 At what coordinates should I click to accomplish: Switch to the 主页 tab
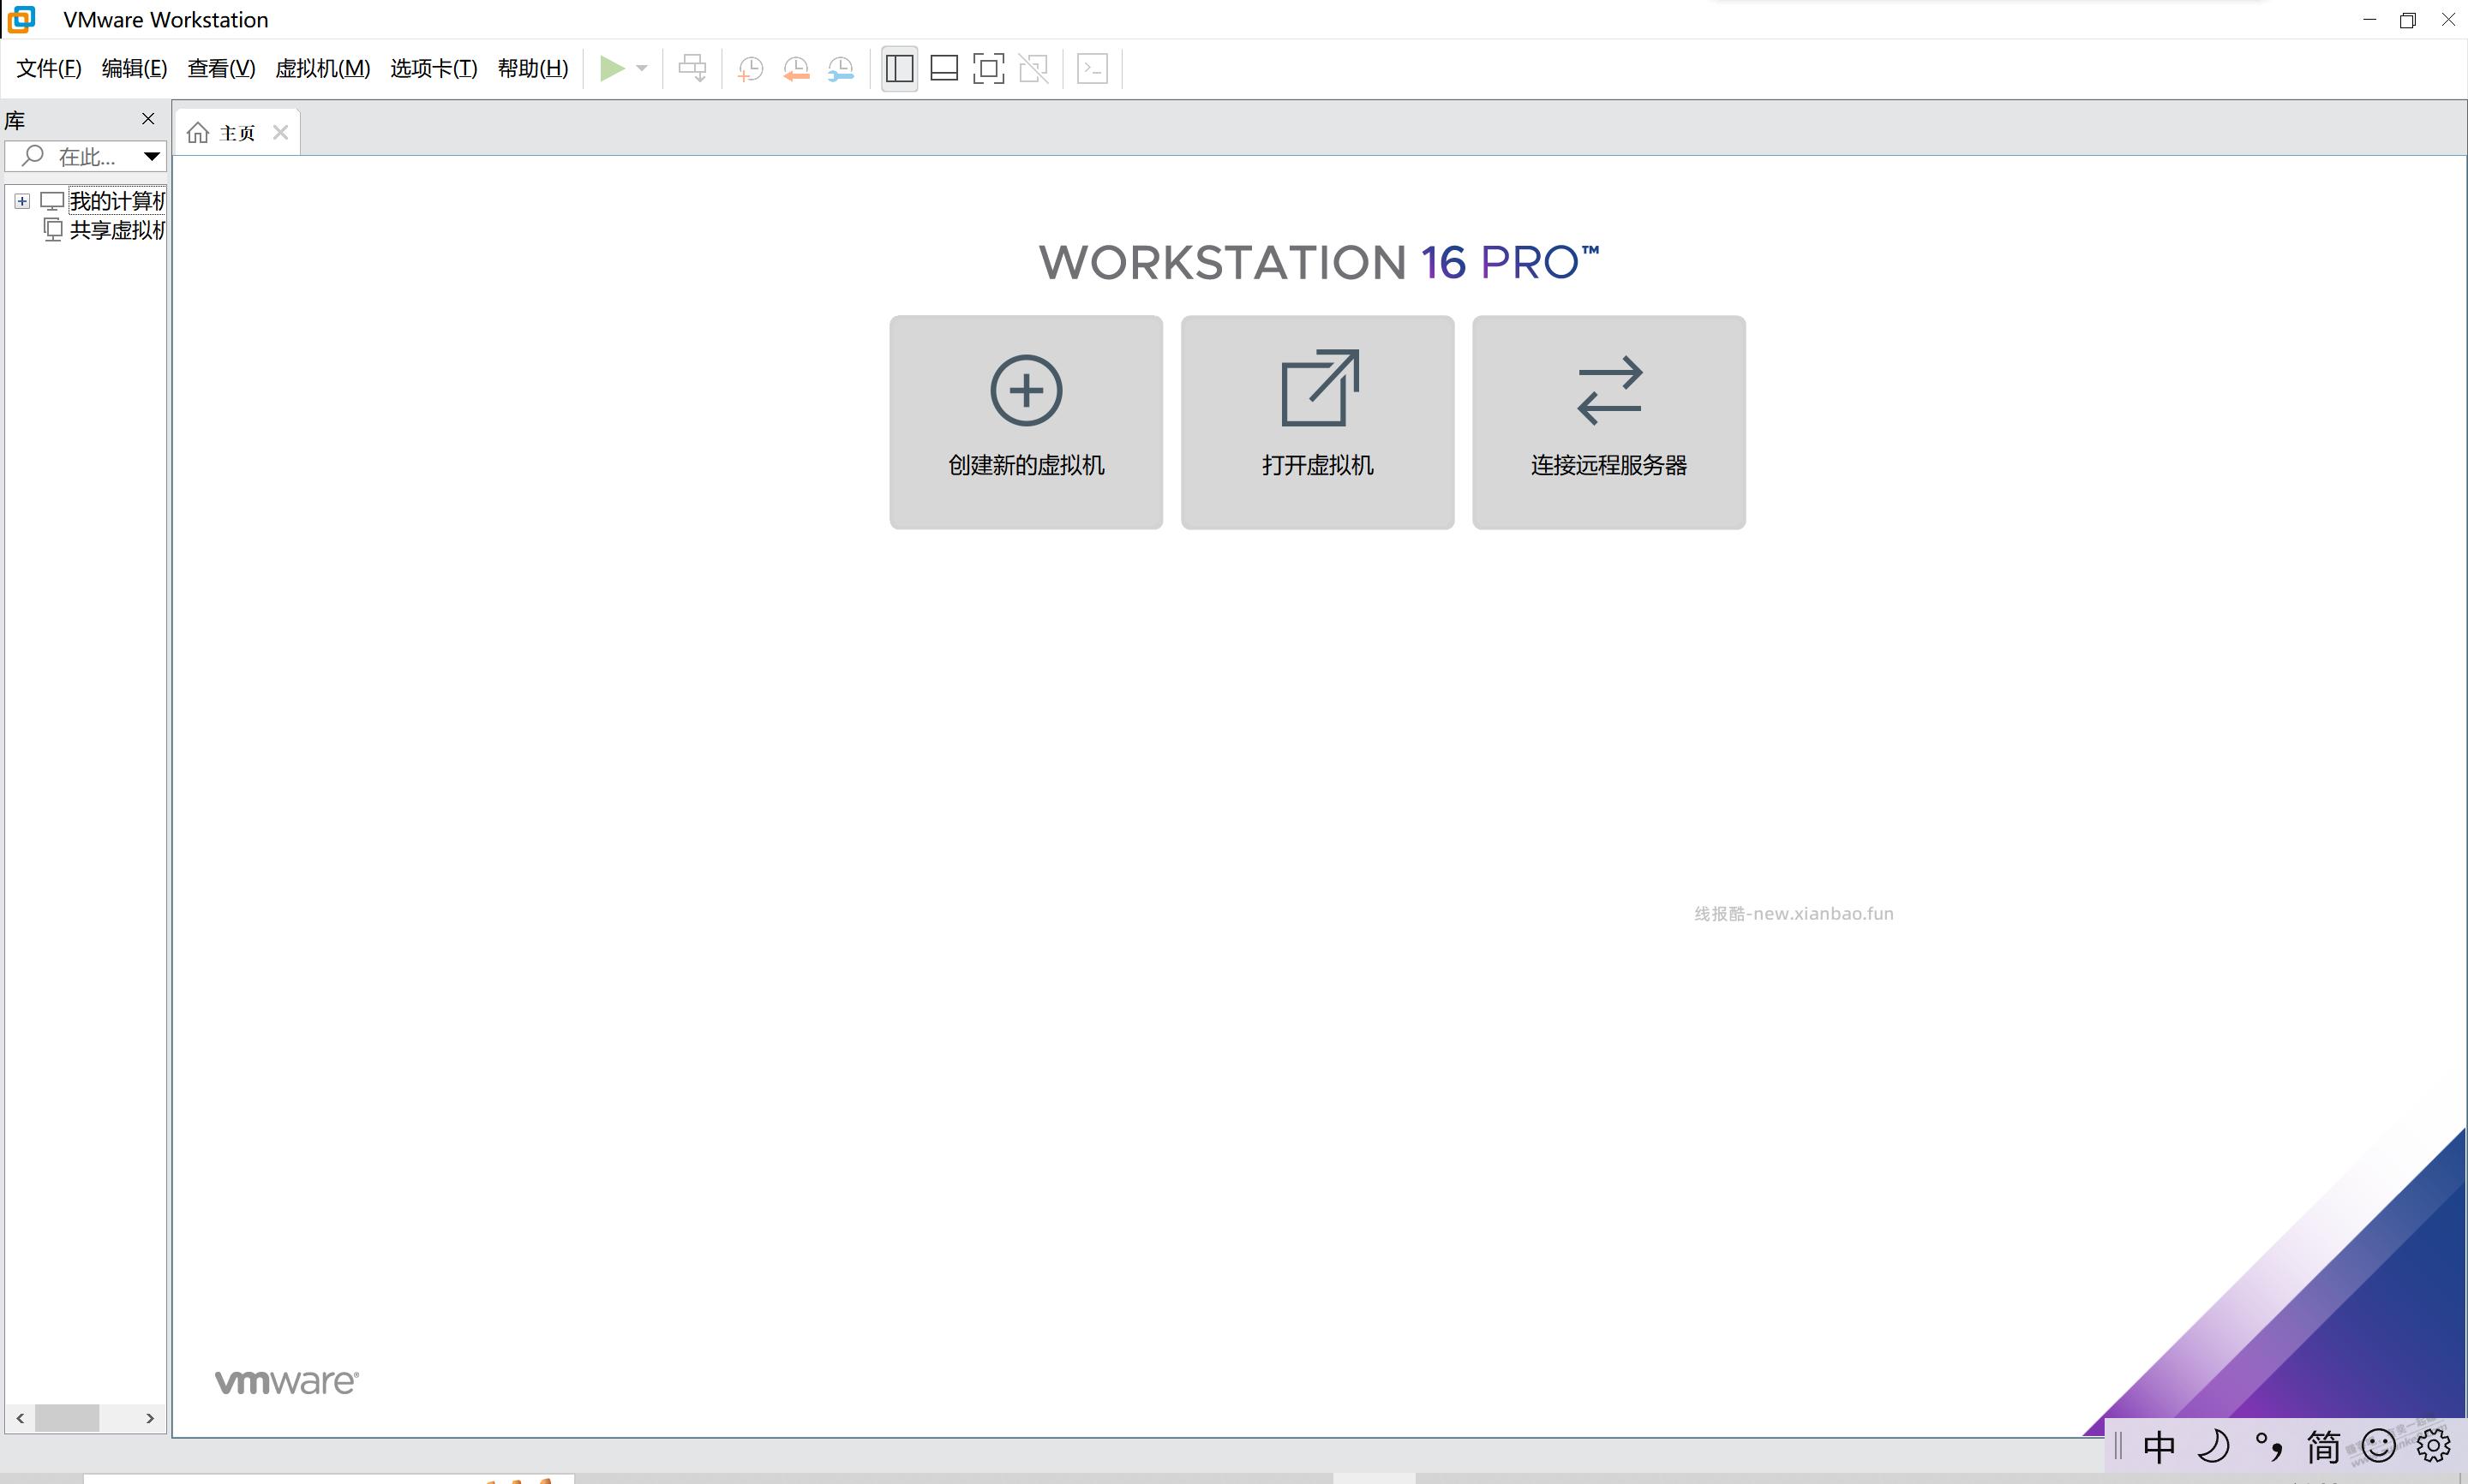click(x=237, y=131)
